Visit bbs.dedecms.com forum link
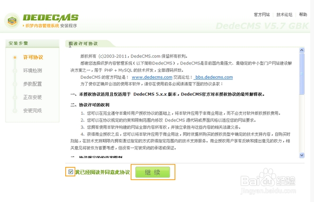Image resolution: width=314 pixels, height=202 pixels. [x=214, y=77]
